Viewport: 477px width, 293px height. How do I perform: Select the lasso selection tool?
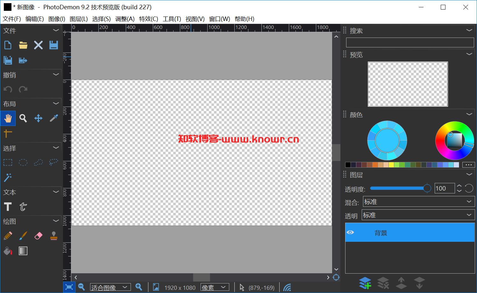coord(53,163)
